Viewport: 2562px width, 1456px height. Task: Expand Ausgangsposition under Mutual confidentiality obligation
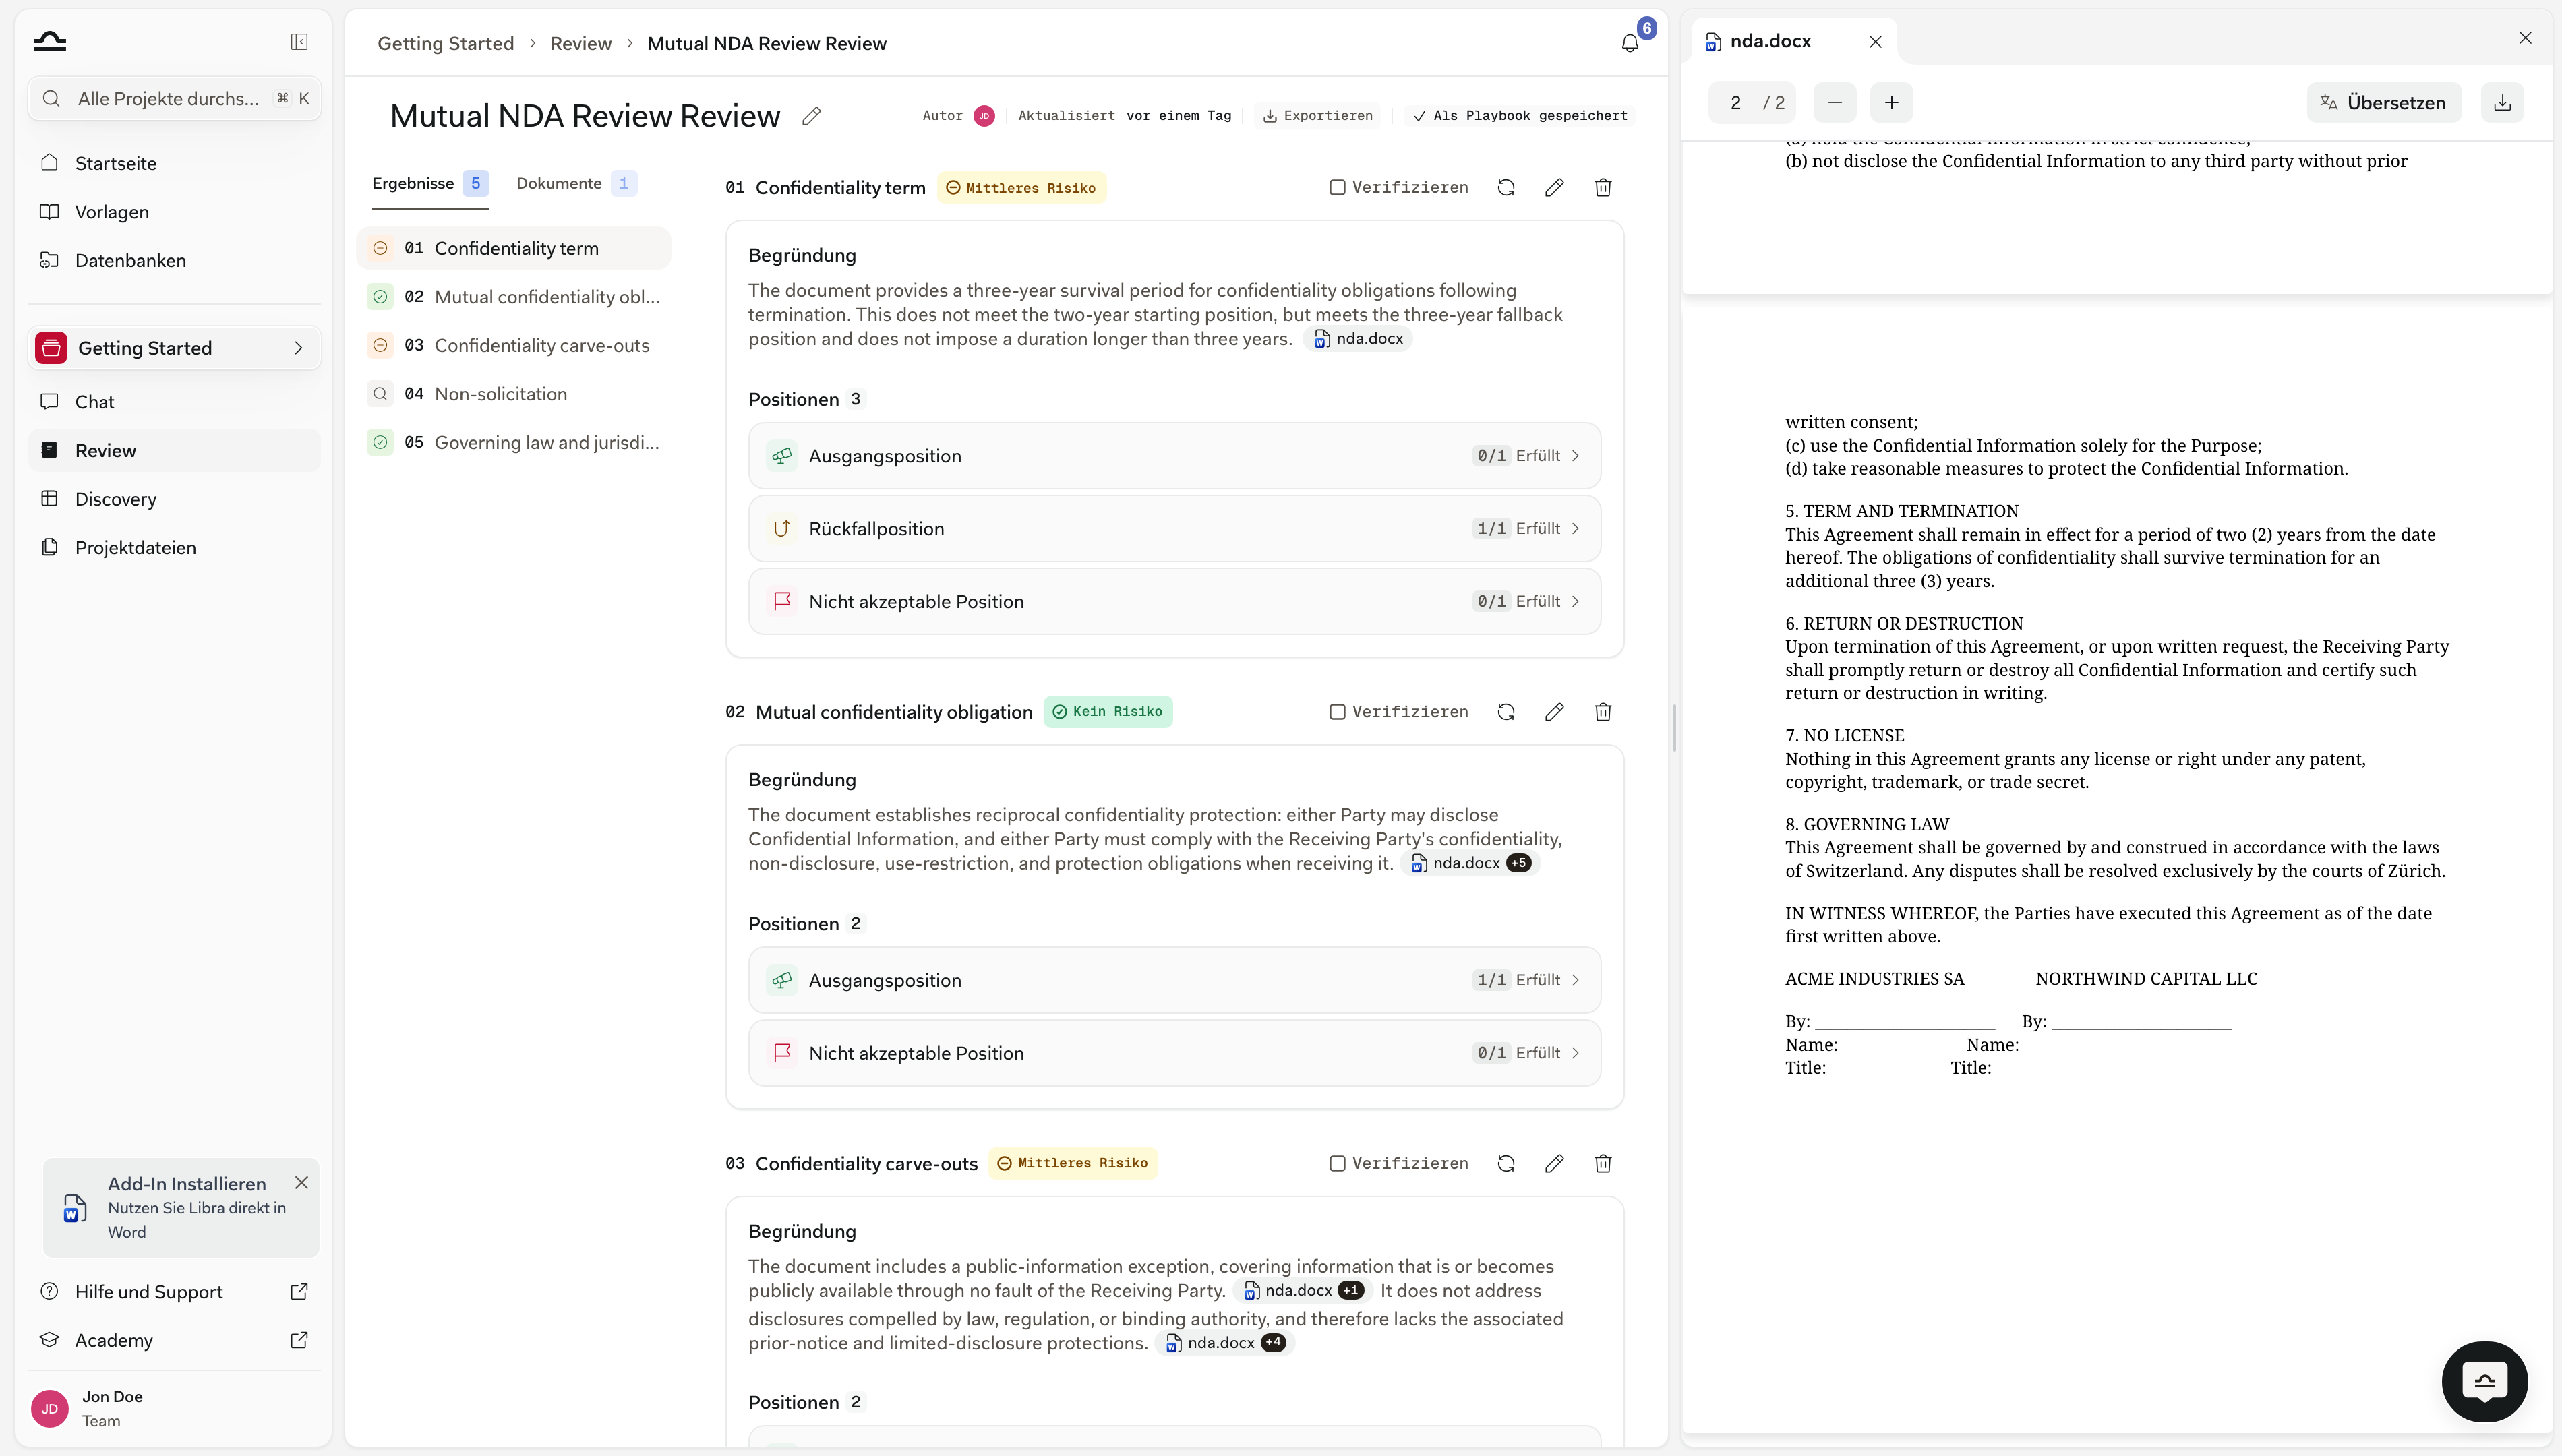1174,980
